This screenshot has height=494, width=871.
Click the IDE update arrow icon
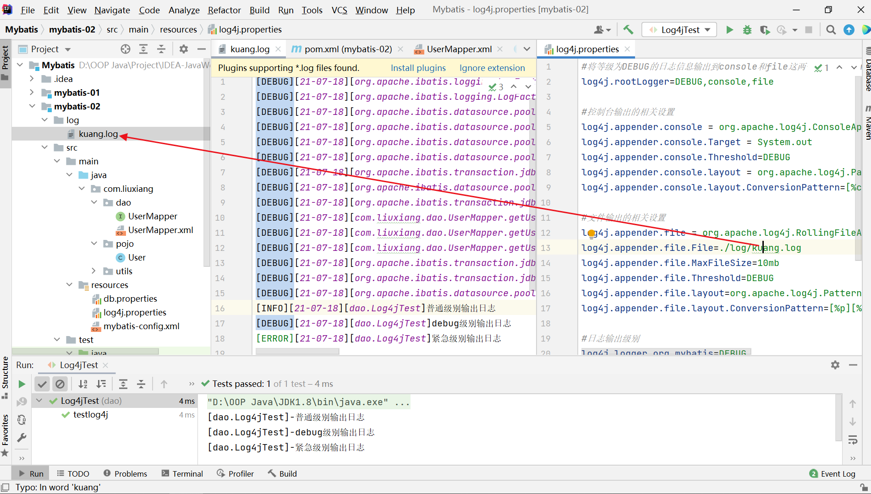849,30
